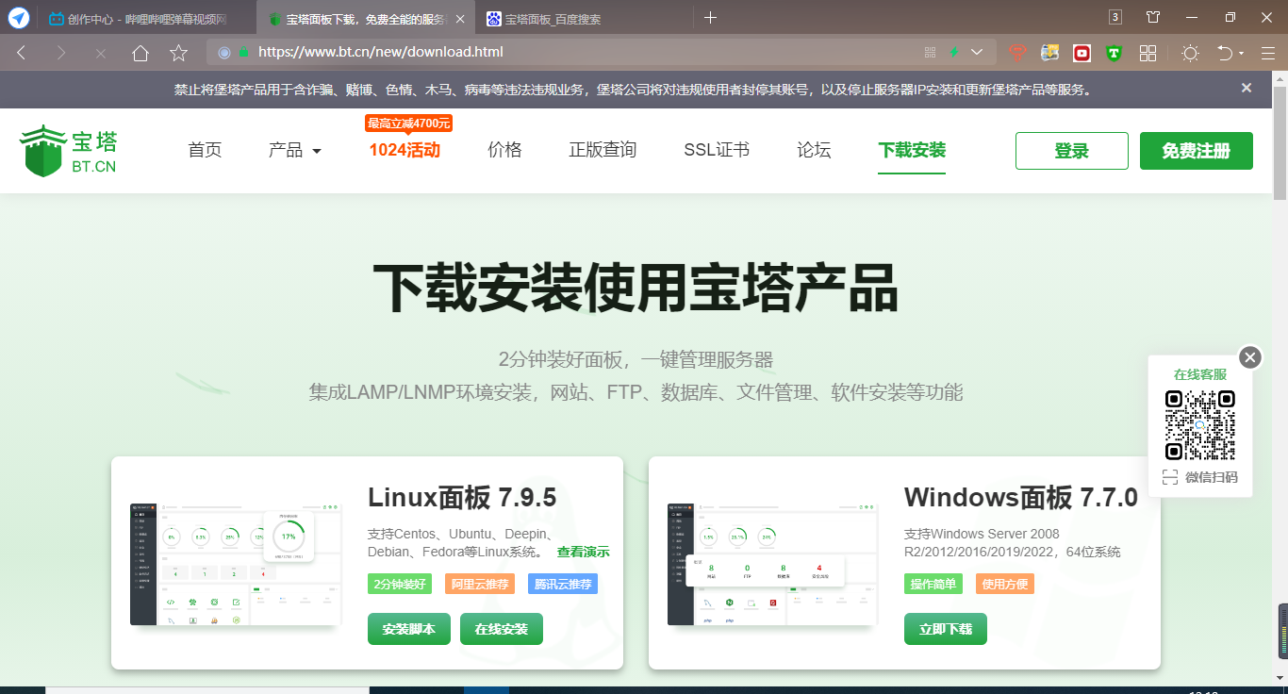
Task: Select 下载安装 navigation item
Action: 912,150
